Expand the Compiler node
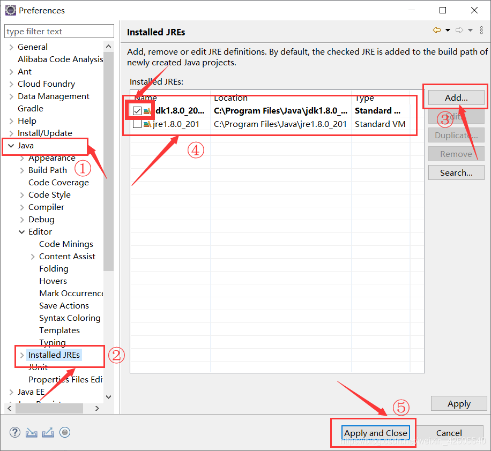The width and height of the screenshot is (491, 451). pos(22,207)
